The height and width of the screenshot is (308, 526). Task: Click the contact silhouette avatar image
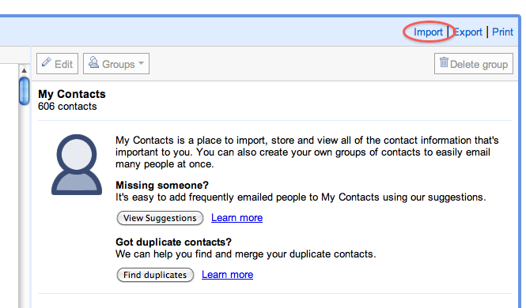(77, 164)
